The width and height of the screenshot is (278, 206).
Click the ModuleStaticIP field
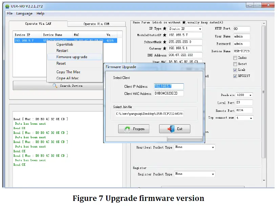tap(185, 35)
